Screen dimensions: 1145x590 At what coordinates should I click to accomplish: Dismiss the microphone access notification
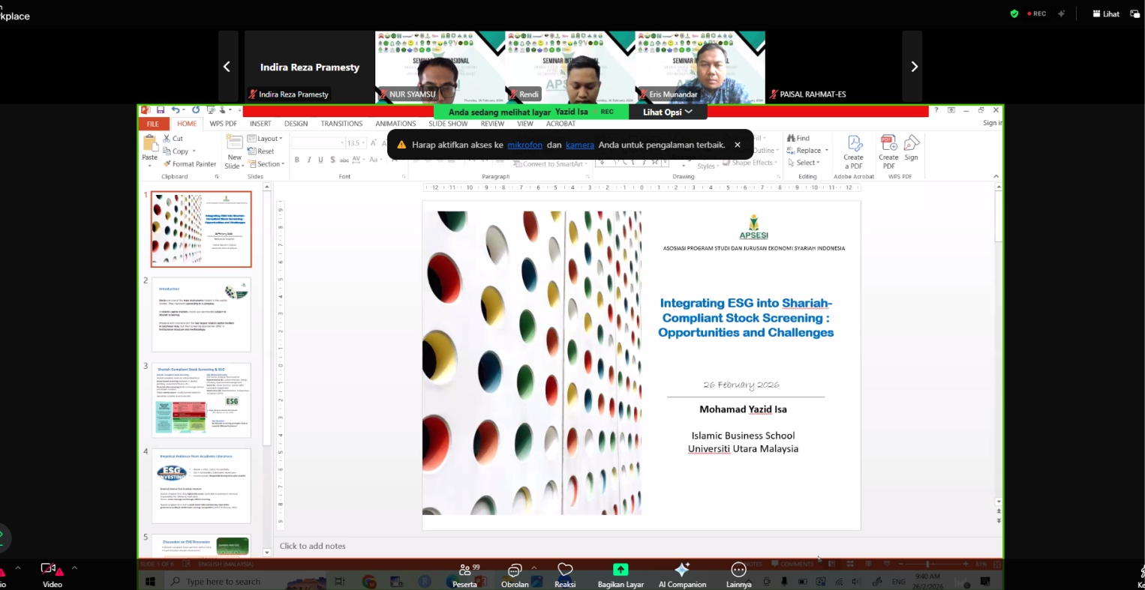[x=738, y=145]
